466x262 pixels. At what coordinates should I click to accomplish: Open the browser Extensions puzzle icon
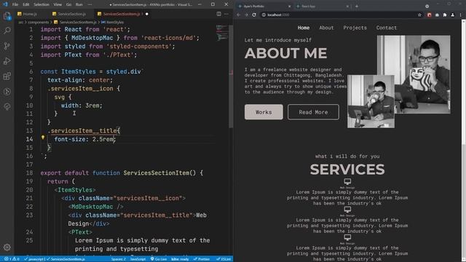445,15
